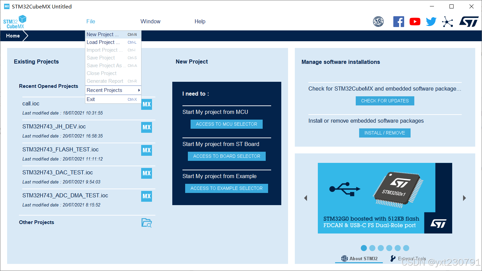Select the second banner carousel dot

(372, 248)
